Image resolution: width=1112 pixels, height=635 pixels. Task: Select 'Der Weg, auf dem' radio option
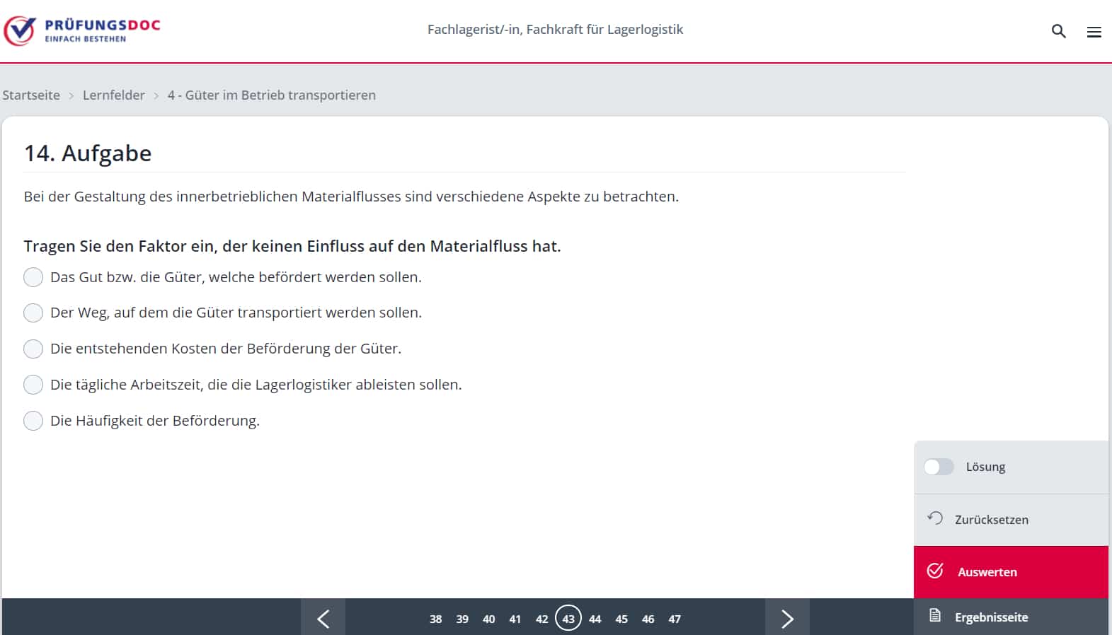[33, 313]
